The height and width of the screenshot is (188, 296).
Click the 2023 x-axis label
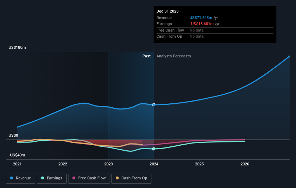[109, 164]
